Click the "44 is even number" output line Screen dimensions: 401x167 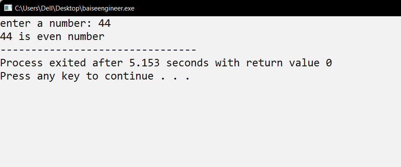52,37
